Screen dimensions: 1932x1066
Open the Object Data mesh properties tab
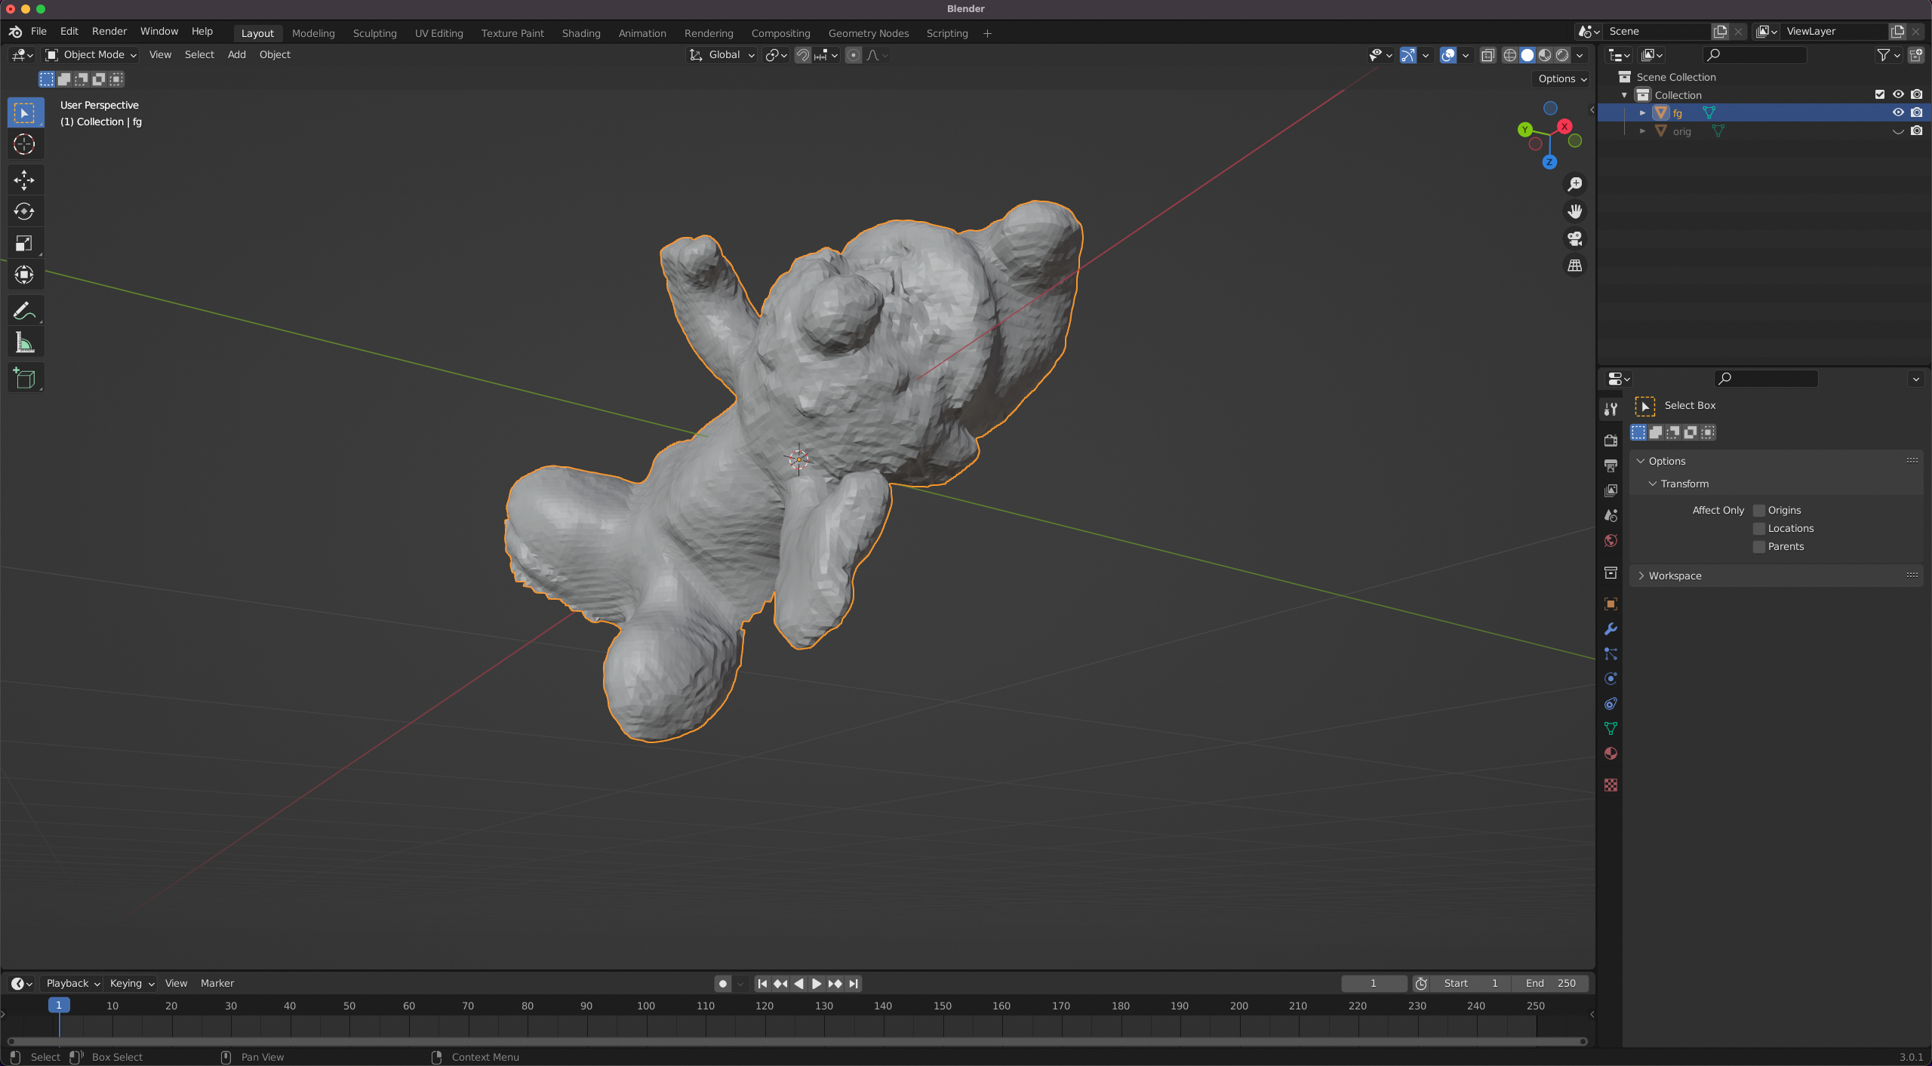(x=1611, y=729)
